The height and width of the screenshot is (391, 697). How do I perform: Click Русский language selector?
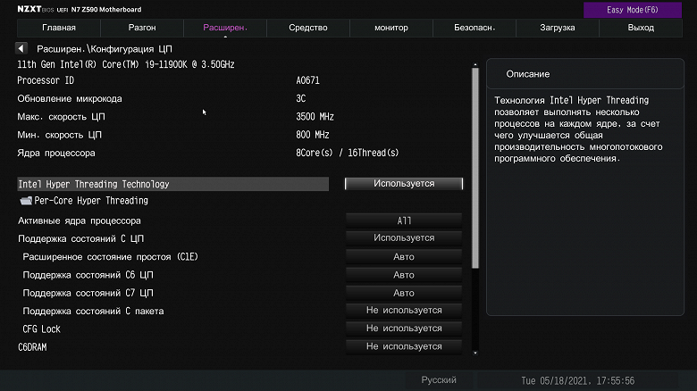tap(439, 380)
